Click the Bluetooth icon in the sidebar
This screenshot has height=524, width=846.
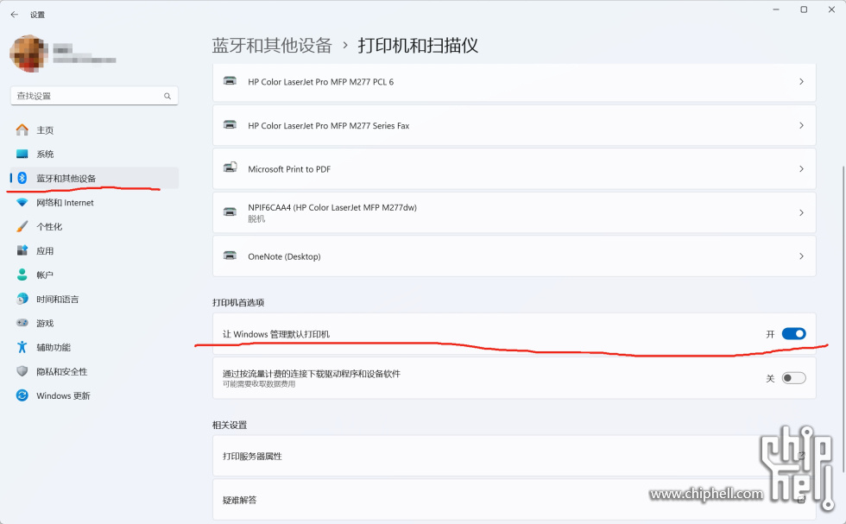coord(22,178)
